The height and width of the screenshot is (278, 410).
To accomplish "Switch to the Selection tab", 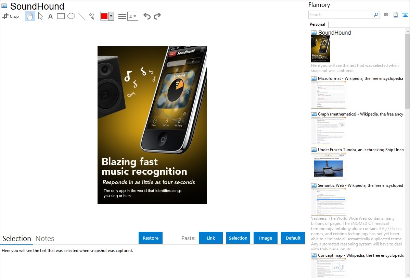I will point(17,239).
